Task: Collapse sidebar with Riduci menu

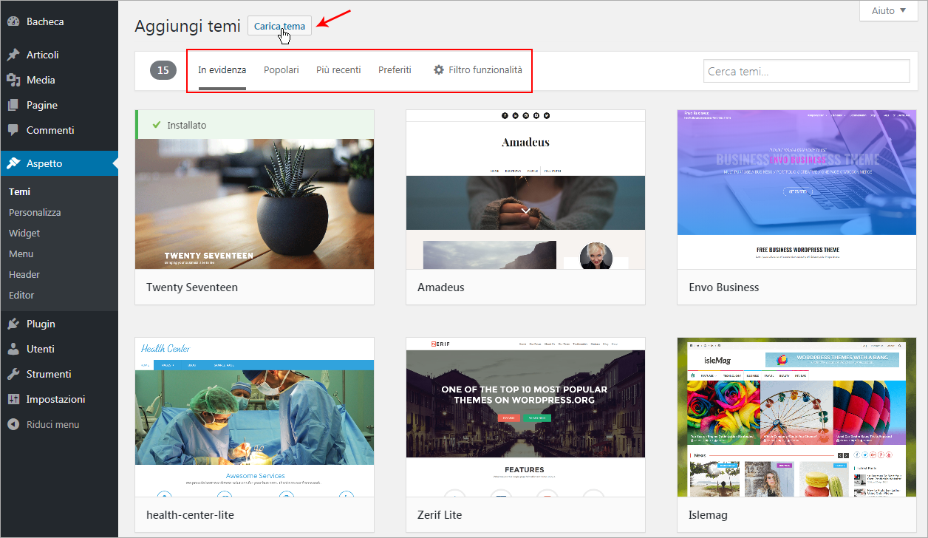Action: [x=59, y=424]
